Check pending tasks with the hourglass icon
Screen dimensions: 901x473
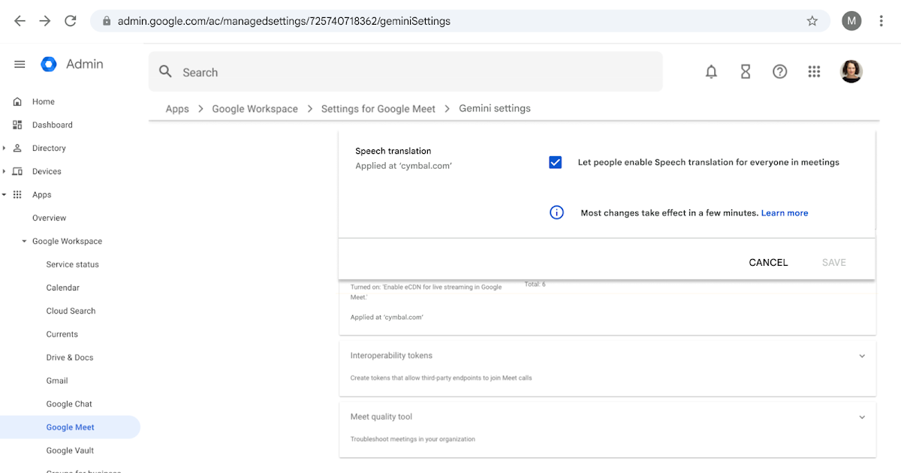[x=746, y=71]
